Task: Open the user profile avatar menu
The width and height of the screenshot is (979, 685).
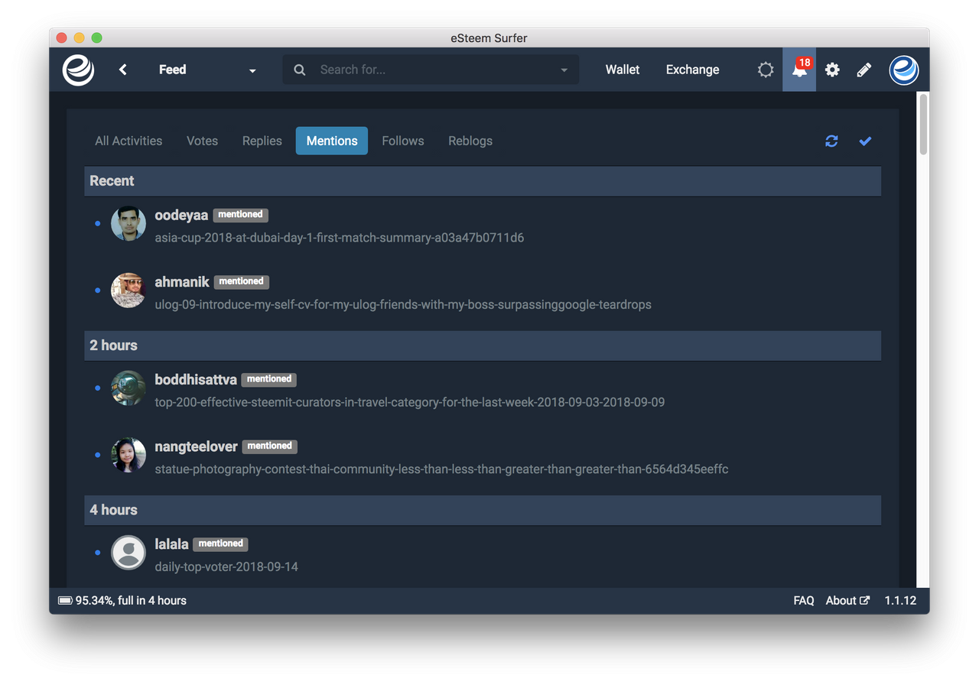Action: point(903,70)
